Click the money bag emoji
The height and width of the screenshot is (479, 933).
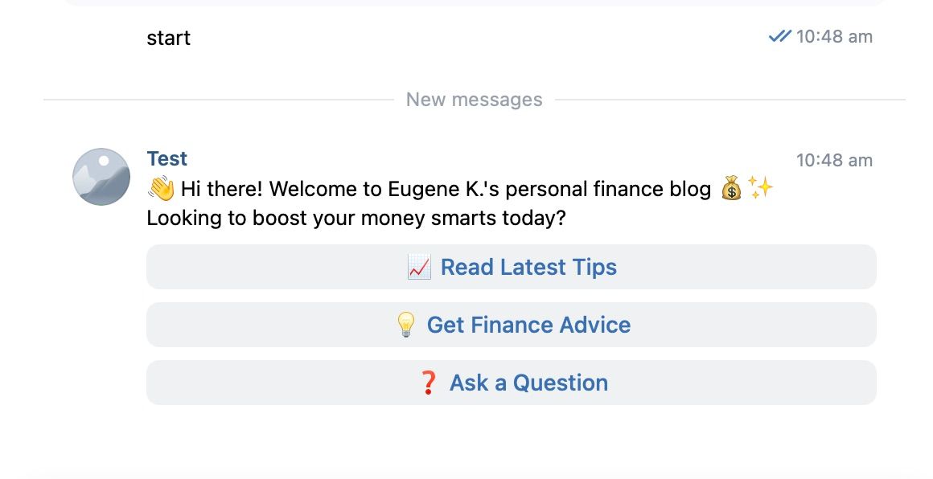[x=730, y=189]
